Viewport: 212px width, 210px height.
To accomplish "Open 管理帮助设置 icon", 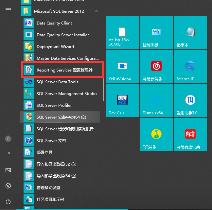I will 29,187.
